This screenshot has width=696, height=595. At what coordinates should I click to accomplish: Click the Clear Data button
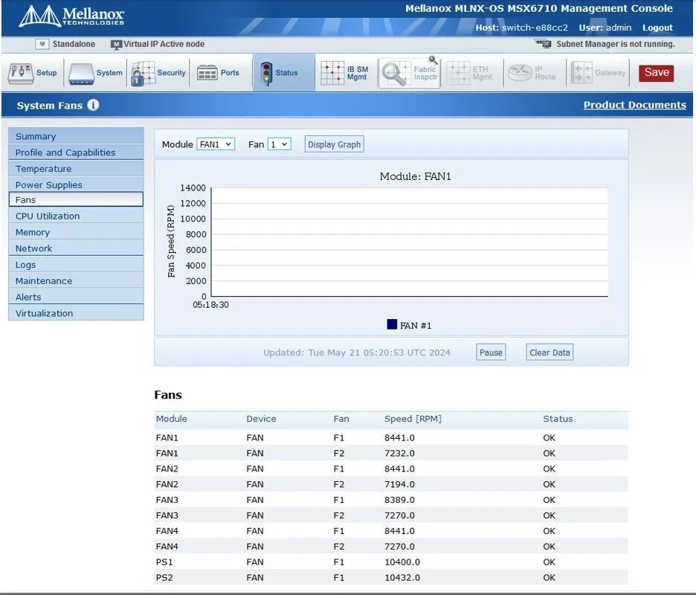point(550,353)
